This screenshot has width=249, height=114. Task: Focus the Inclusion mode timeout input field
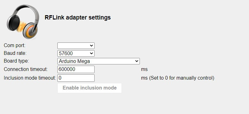76,78
